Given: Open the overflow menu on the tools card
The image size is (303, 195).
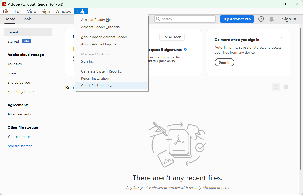Looking at the screenshot, I should point(192,37).
